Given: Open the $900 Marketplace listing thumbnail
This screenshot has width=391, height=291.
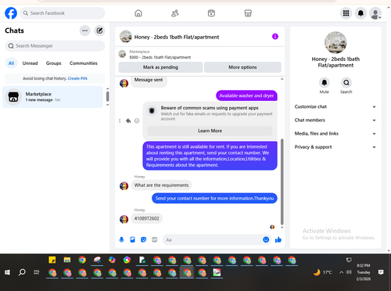Looking at the screenshot, I should 122,54.
